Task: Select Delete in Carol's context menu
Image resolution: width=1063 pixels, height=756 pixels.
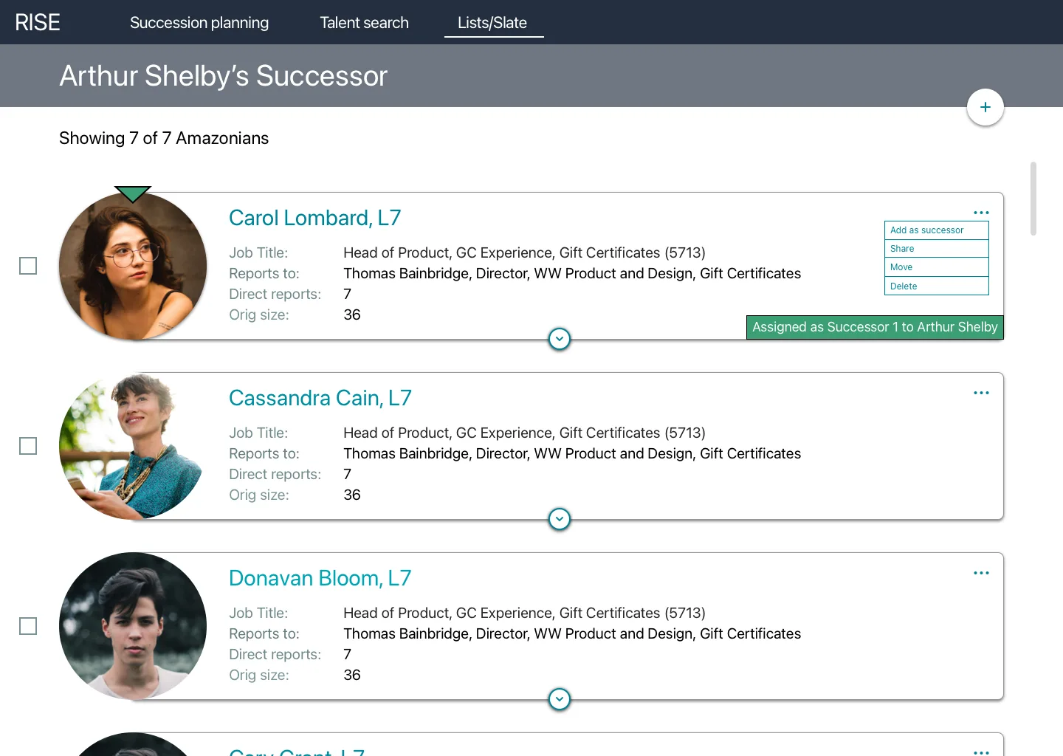Action: click(x=937, y=286)
